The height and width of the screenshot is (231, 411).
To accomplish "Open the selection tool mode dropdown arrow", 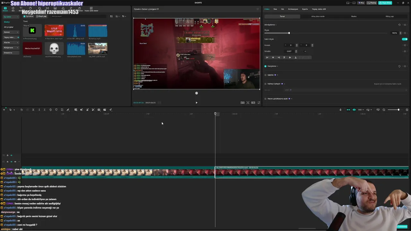I will [14, 110].
